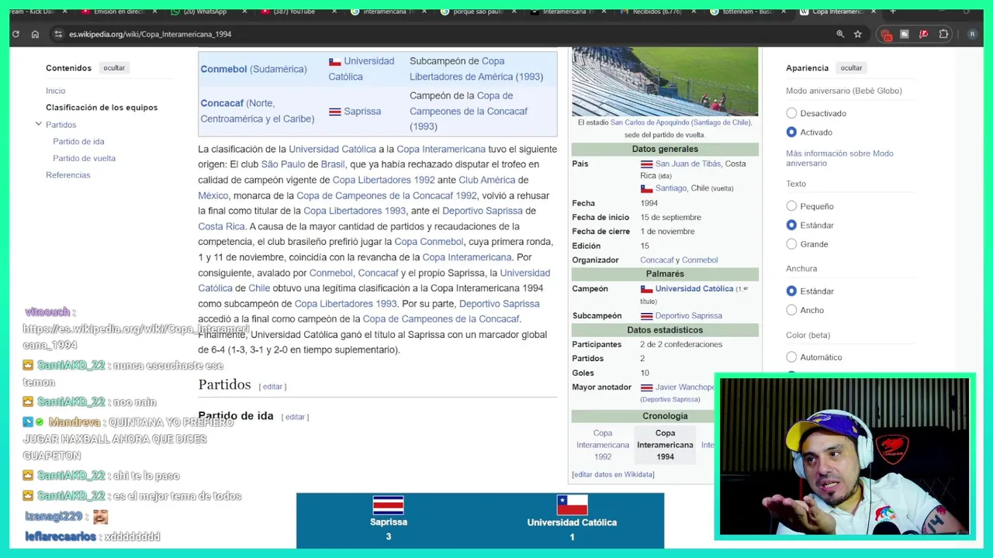The height and width of the screenshot is (558, 993).
Task: Set Anchura to Ancho
Action: pyautogui.click(x=791, y=310)
